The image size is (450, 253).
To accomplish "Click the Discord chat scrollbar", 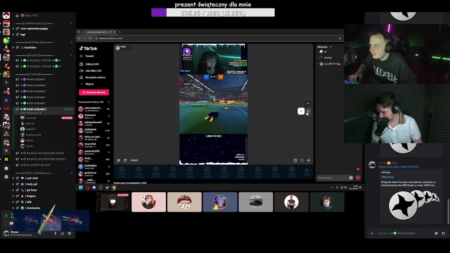I will (448, 211).
